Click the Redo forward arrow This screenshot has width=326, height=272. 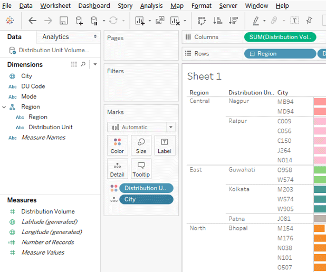click(48, 21)
